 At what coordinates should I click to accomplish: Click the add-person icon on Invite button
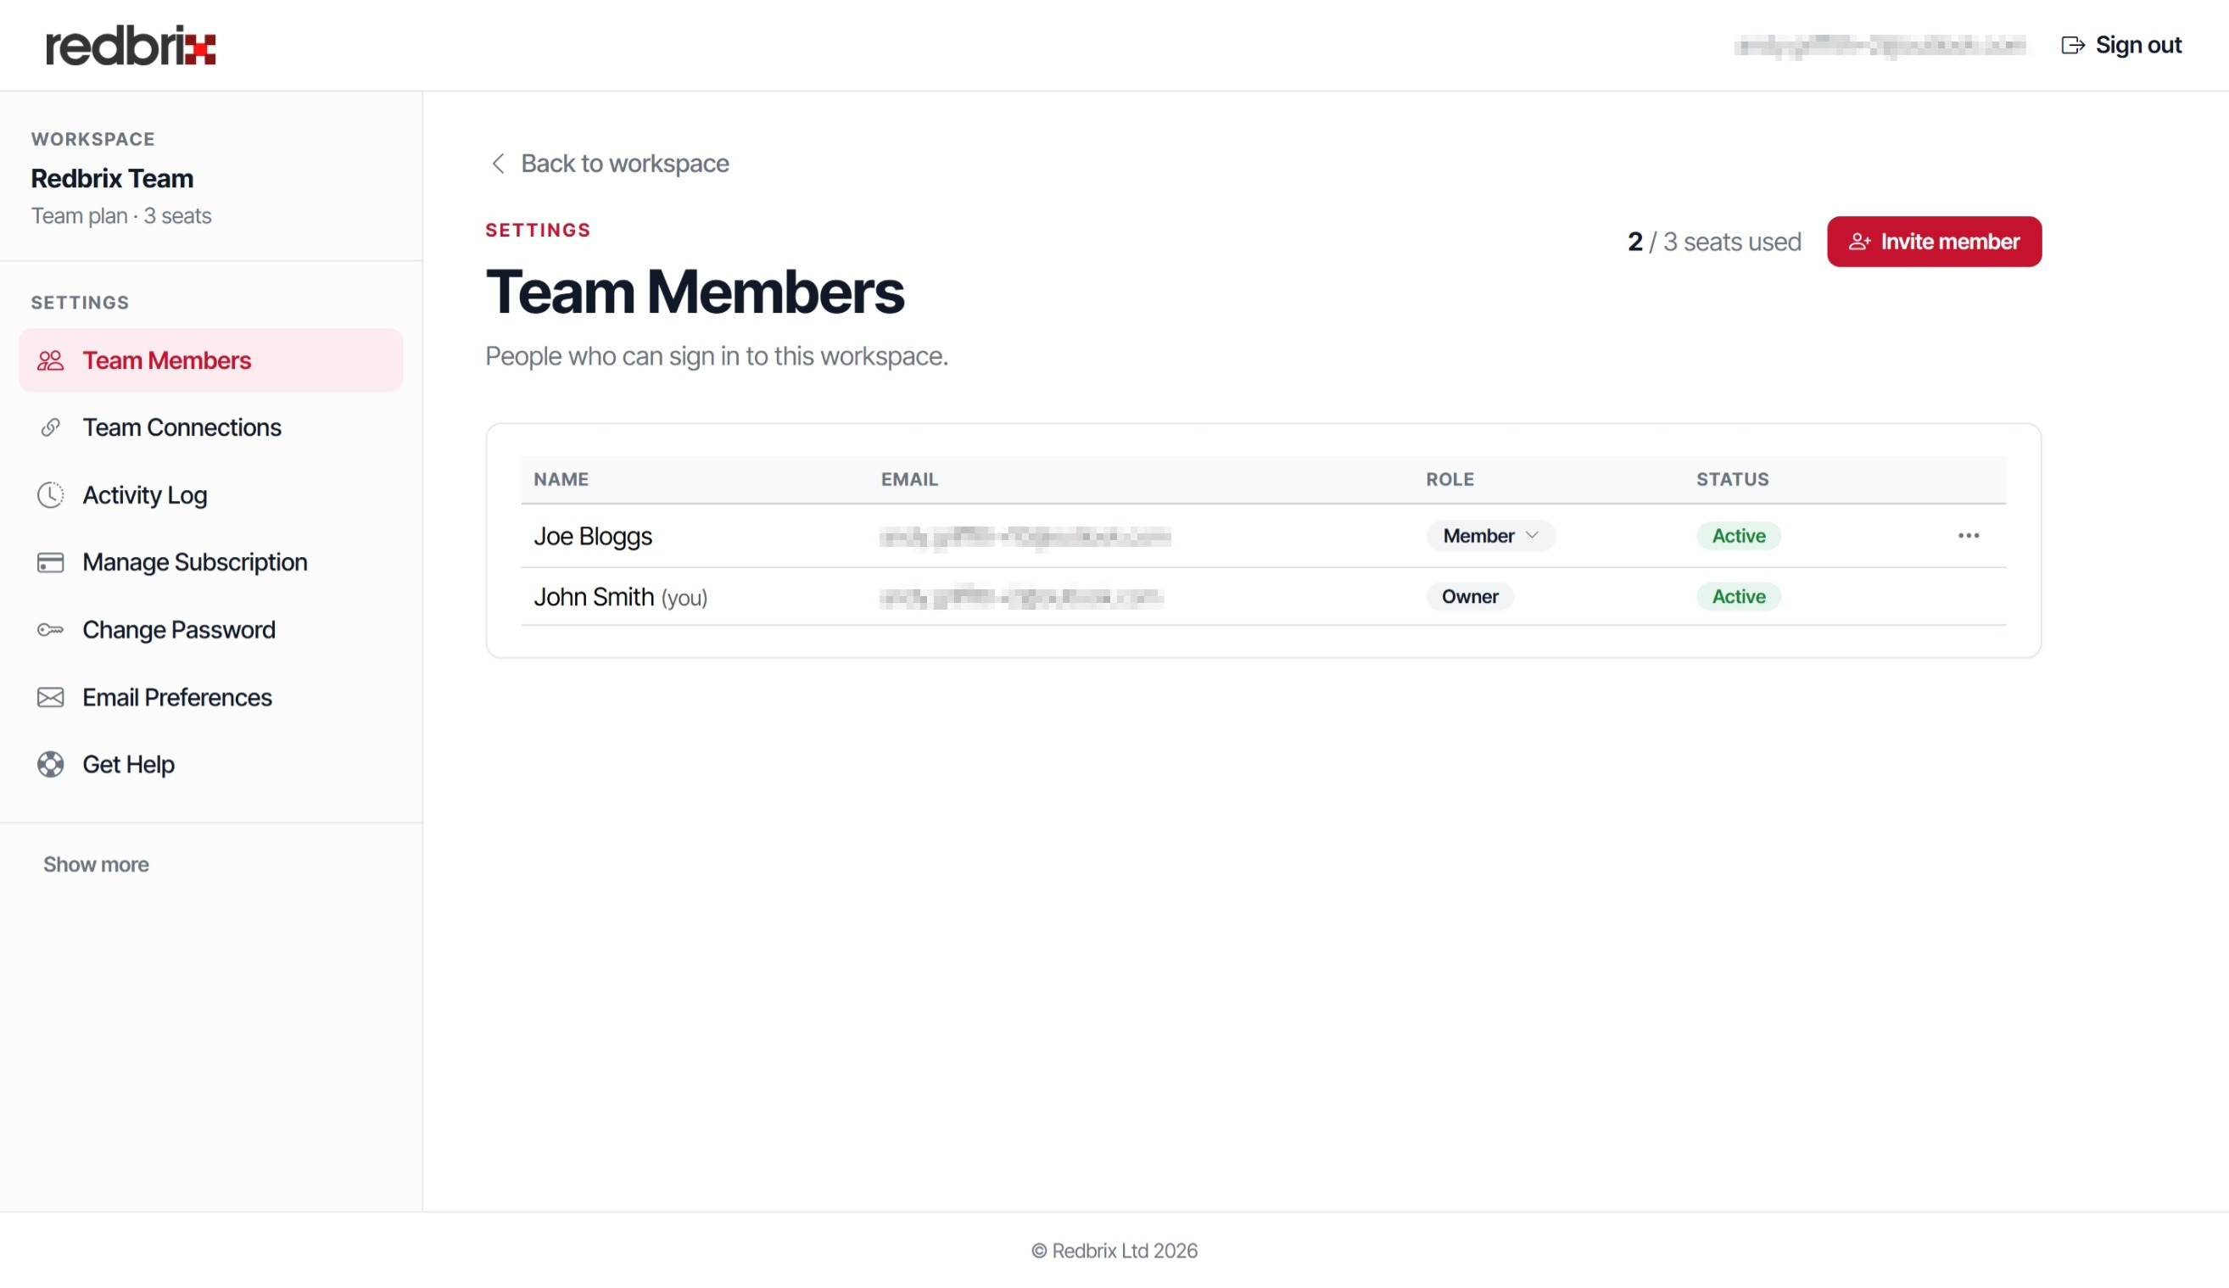point(1858,242)
